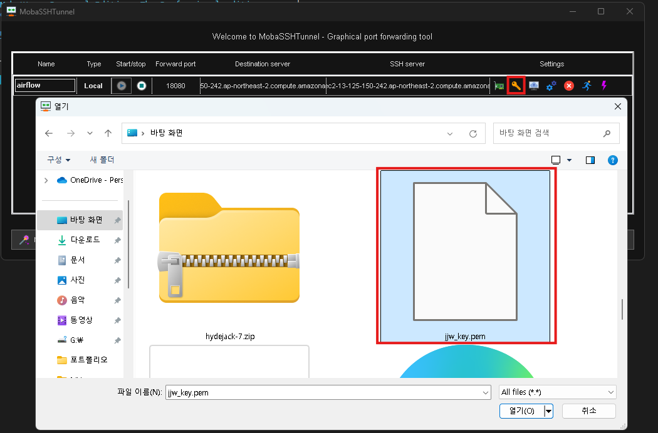Image resolution: width=658 pixels, height=433 pixels.
Task: Click the green network card icon
Action: coord(499,86)
